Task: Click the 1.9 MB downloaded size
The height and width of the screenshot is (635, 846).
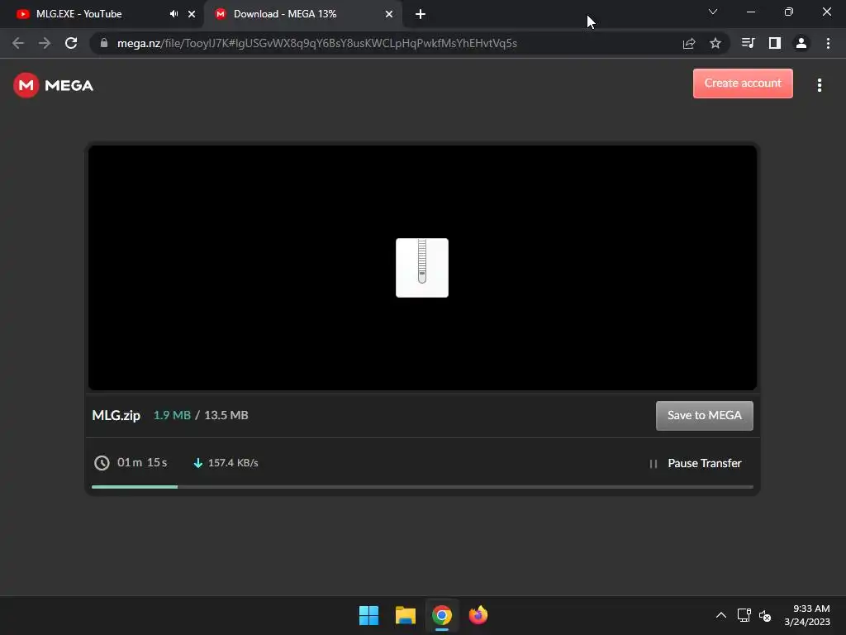Action: tap(172, 415)
